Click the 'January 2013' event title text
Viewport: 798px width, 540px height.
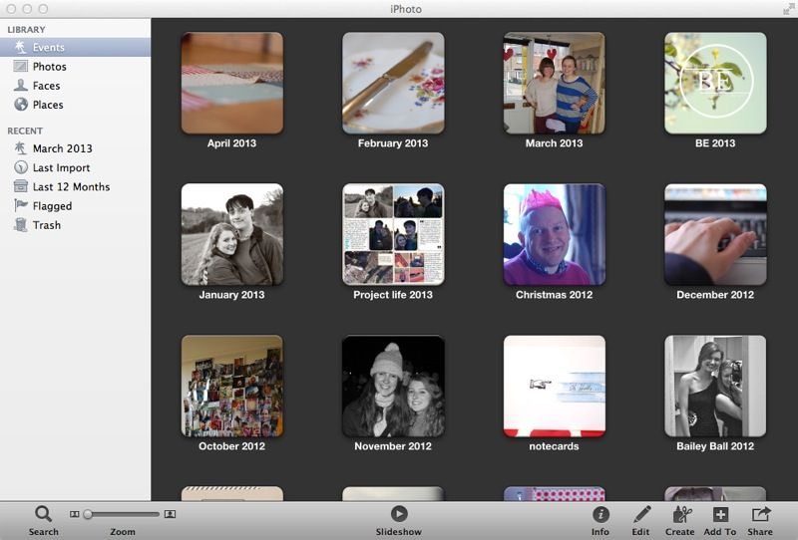coord(231,294)
